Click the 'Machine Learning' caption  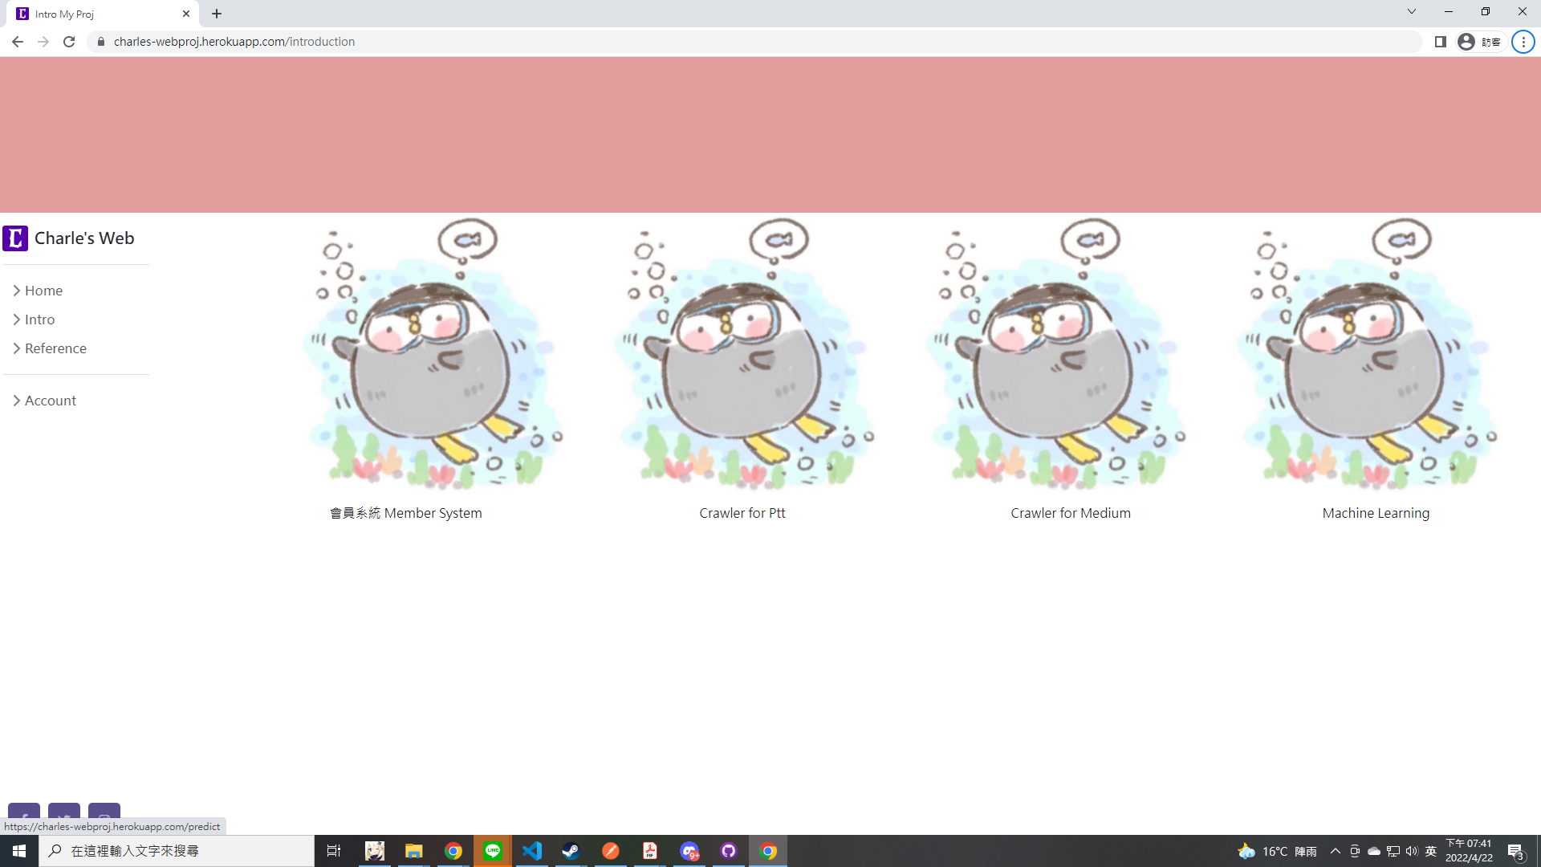tap(1376, 513)
